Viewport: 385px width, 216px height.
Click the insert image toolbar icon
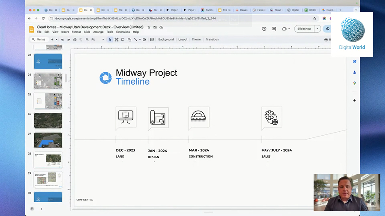click(x=123, y=40)
